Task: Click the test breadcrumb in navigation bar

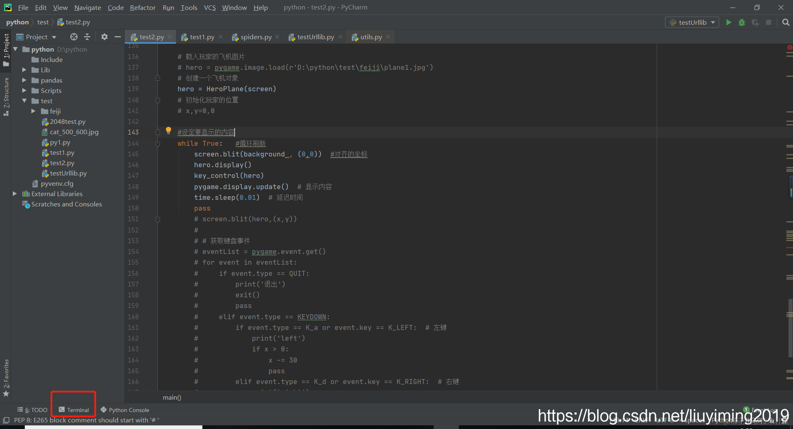Action: click(43, 22)
